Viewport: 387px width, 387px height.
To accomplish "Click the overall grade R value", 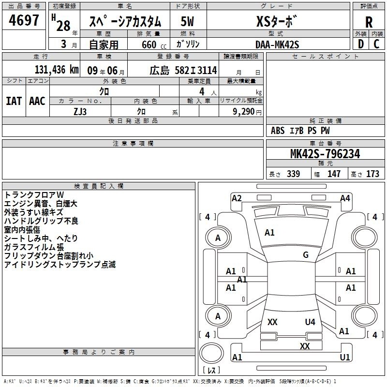I will click(x=369, y=21).
